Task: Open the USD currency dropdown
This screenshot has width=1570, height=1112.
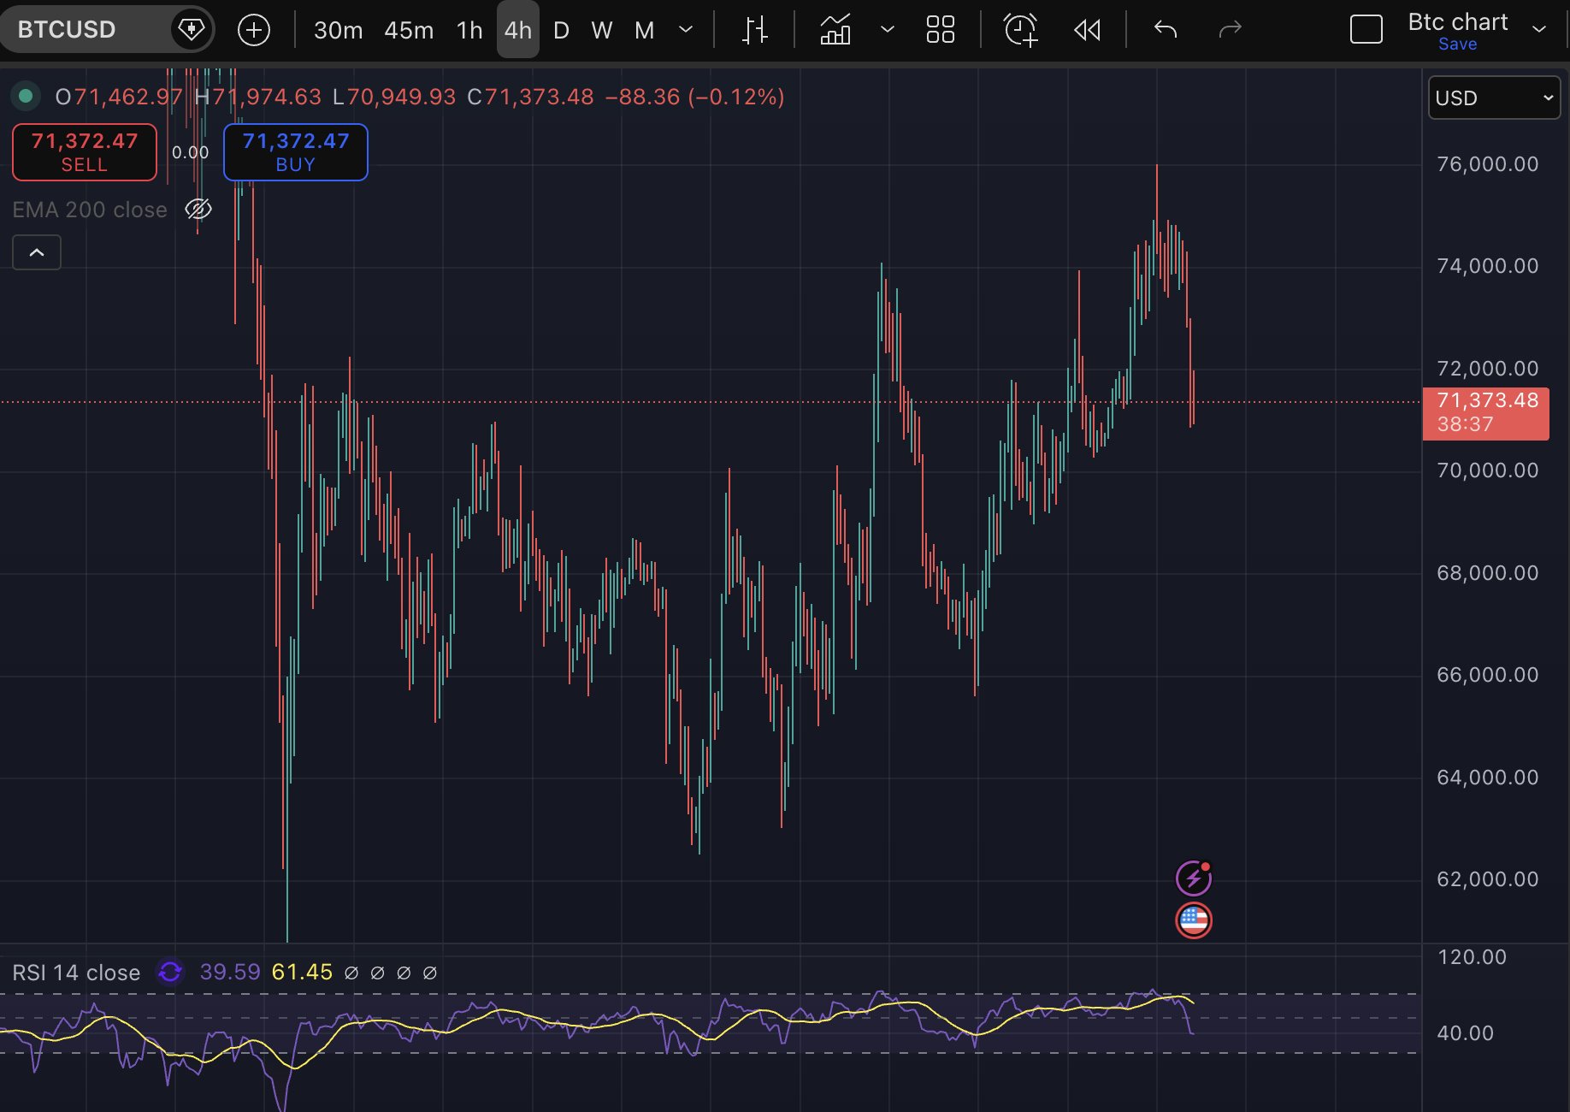Action: click(1493, 98)
